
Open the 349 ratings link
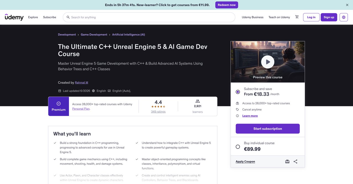[x=158, y=111]
